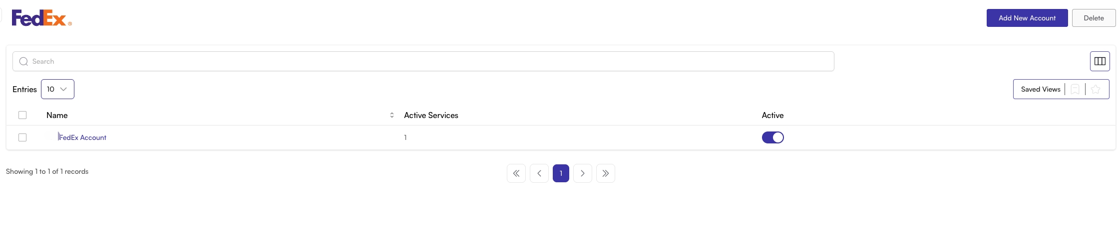Screen dimensions: 1120x250
Task: Click the Add New Account button
Action: pyautogui.click(x=1027, y=18)
